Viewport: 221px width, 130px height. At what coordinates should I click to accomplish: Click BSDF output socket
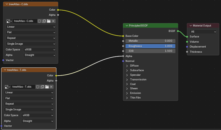tap(178, 31)
